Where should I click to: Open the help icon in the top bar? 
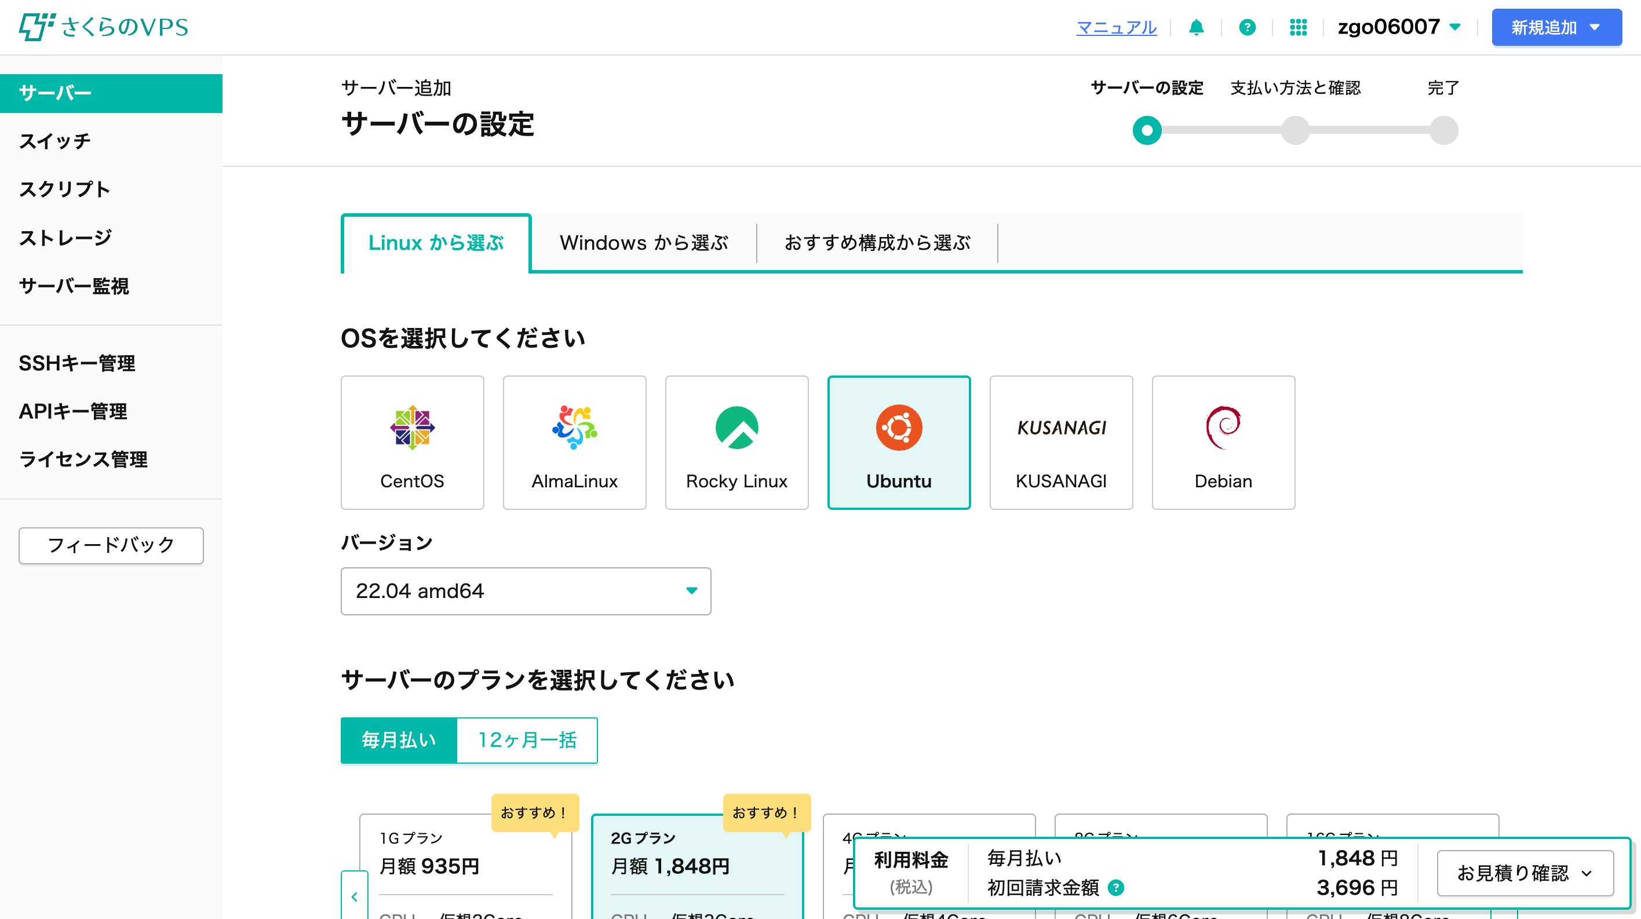click(1248, 27)
